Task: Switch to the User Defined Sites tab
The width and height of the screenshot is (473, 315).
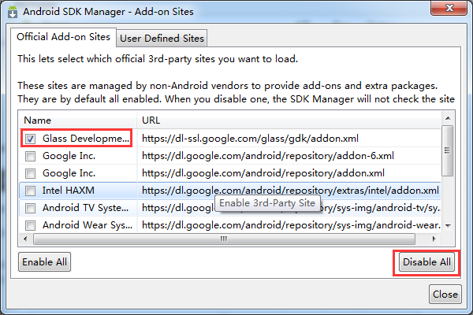Action: 162,38
